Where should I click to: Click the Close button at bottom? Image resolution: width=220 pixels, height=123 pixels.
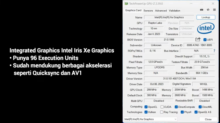208,119
